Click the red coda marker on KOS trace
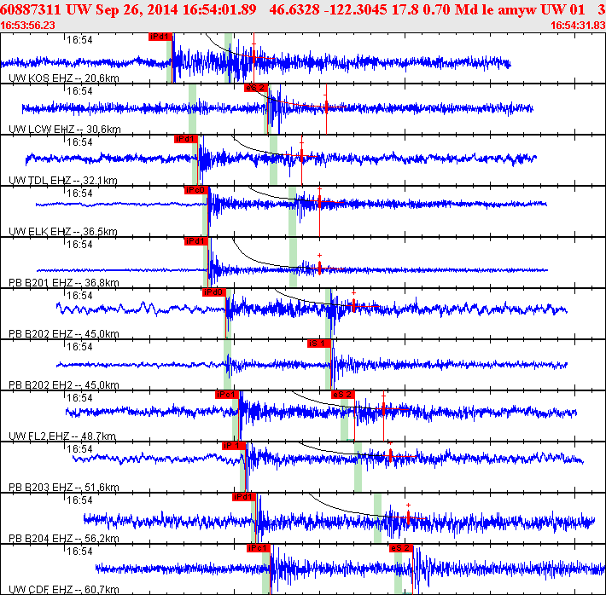 tap(253, 57)
